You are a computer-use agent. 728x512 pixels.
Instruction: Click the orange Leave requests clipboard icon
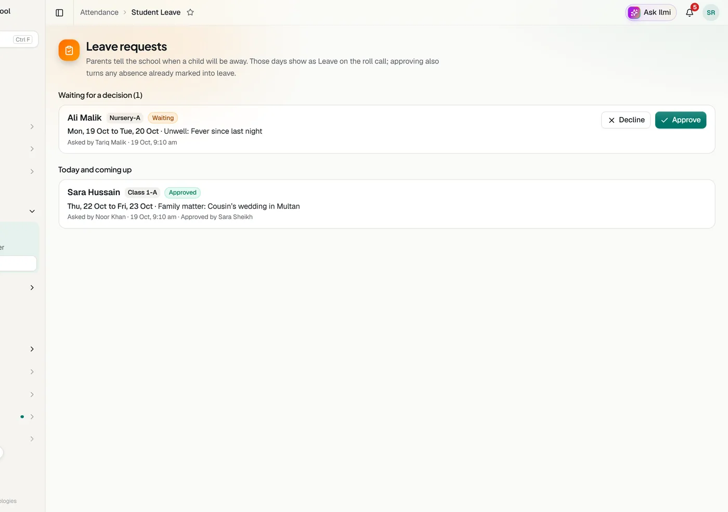pos(69,50)
